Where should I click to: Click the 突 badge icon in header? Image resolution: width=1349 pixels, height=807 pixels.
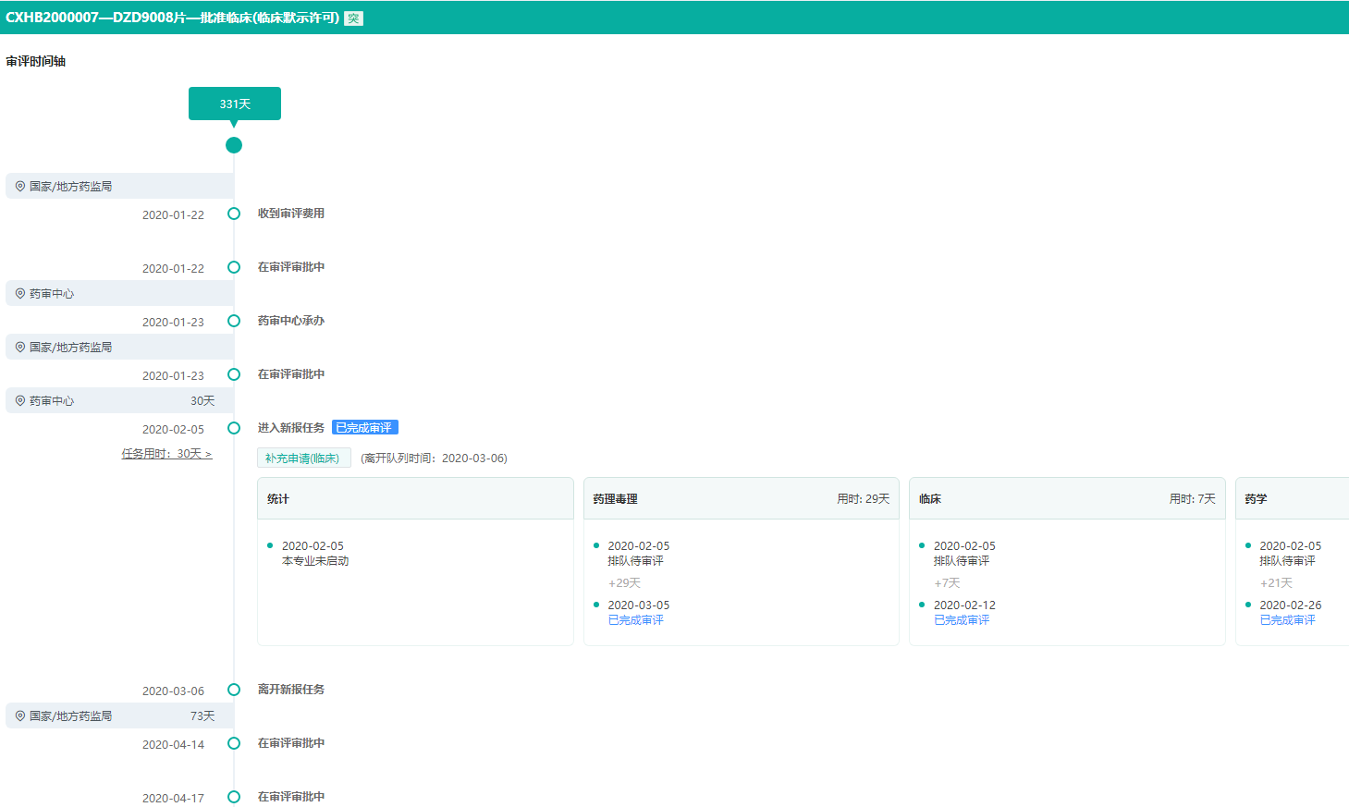point(353,18)
